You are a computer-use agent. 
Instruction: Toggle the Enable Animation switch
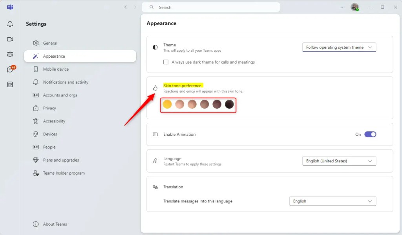(x=370, y=134)
